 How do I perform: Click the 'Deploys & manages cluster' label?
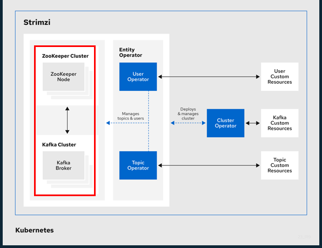pyautogui.click(x=188, y=114)
